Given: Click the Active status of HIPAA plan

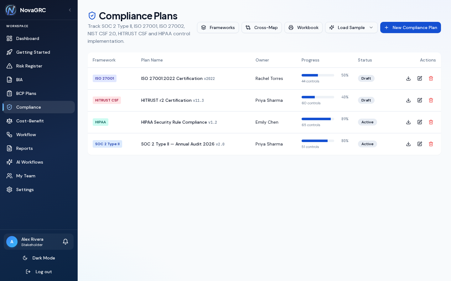Looking at the screenshot, I should tap(367, 122).
